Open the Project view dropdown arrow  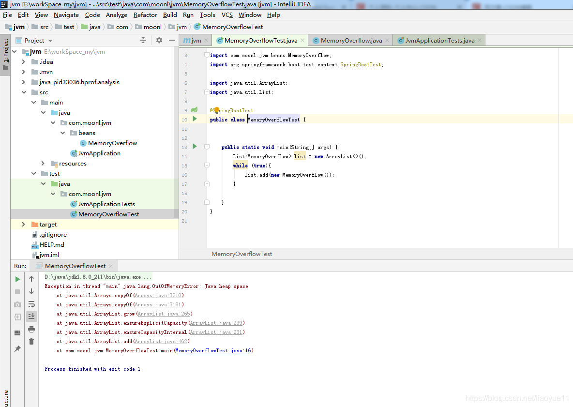pos(50,41)
